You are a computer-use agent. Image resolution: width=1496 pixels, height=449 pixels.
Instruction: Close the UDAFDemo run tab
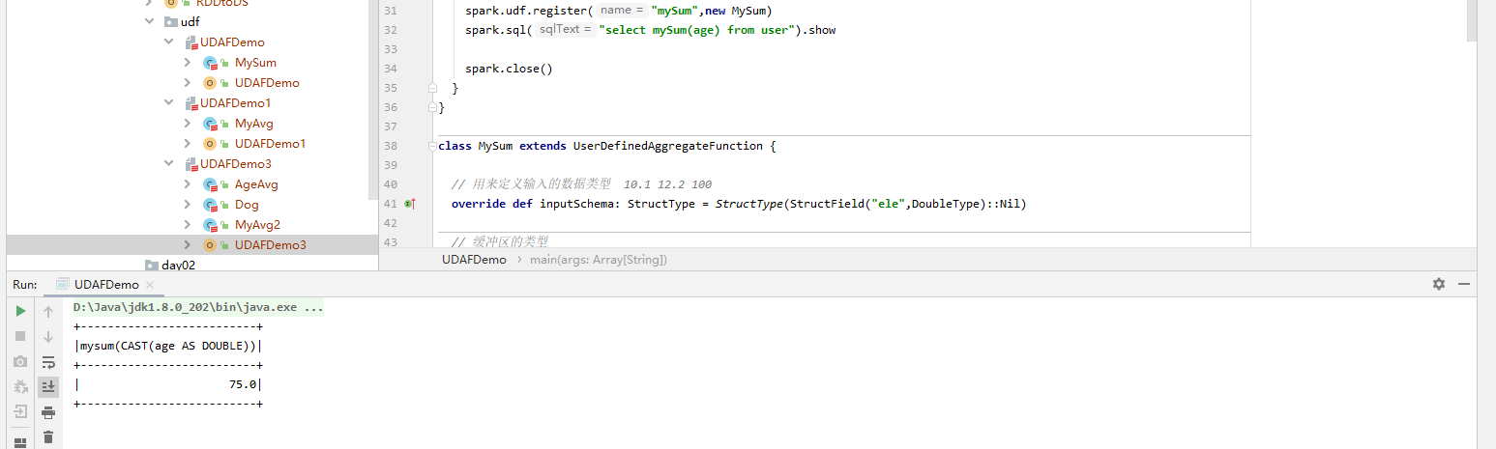click(x=150, y=285)
